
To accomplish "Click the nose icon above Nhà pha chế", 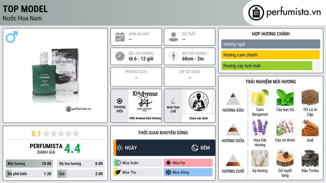I will click(x=173, y=101).
